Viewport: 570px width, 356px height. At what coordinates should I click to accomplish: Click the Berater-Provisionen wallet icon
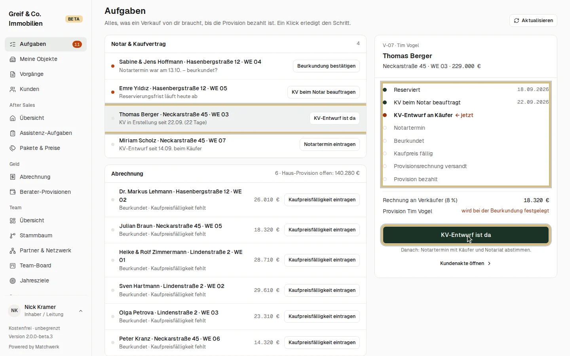[x=13, y=192]
